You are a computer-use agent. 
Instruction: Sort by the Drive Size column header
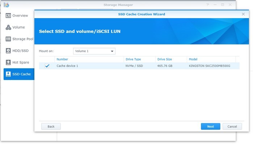pos(170,59)
